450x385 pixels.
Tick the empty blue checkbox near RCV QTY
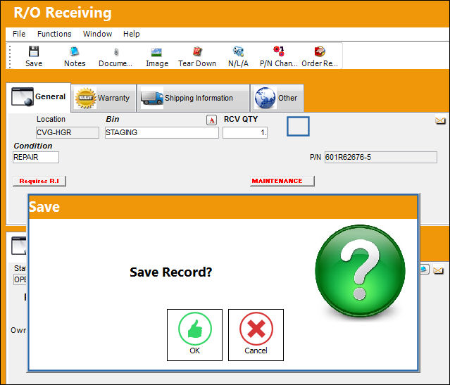(298, 126)
